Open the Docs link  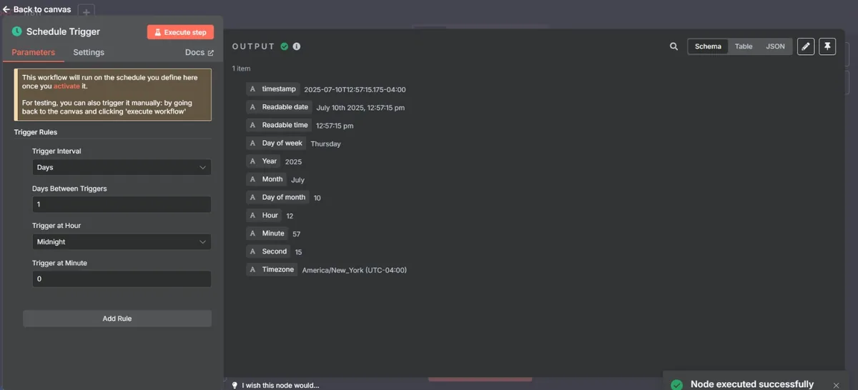tap(199, 52)
